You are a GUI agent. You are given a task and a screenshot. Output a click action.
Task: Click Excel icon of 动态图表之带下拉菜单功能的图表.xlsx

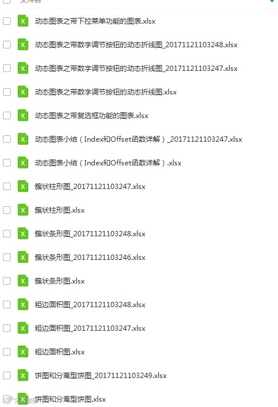tap(23, 21)
